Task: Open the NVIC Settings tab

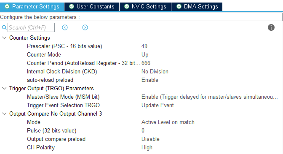Action: tap(145, 7)
